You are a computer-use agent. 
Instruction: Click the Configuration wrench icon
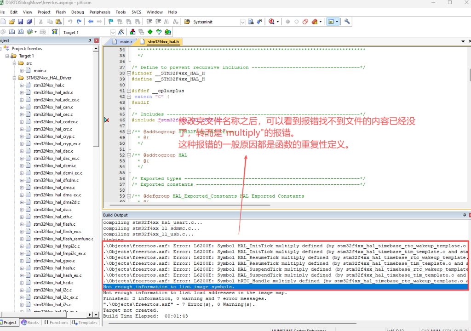point(347,22)
